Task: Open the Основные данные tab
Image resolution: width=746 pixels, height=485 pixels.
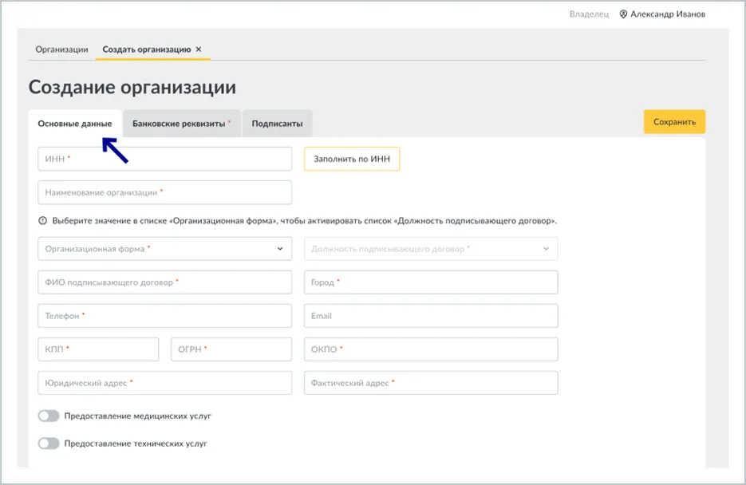Action: pos(75,124)
